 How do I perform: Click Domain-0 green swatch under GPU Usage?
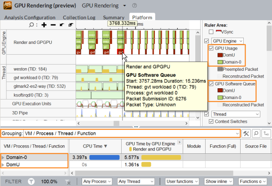tap(220, 62)
